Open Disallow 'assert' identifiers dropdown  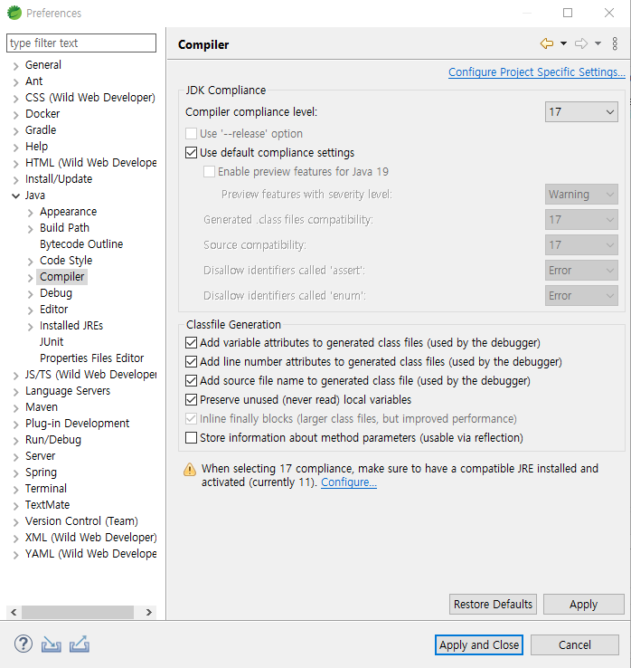coord(581,271)
